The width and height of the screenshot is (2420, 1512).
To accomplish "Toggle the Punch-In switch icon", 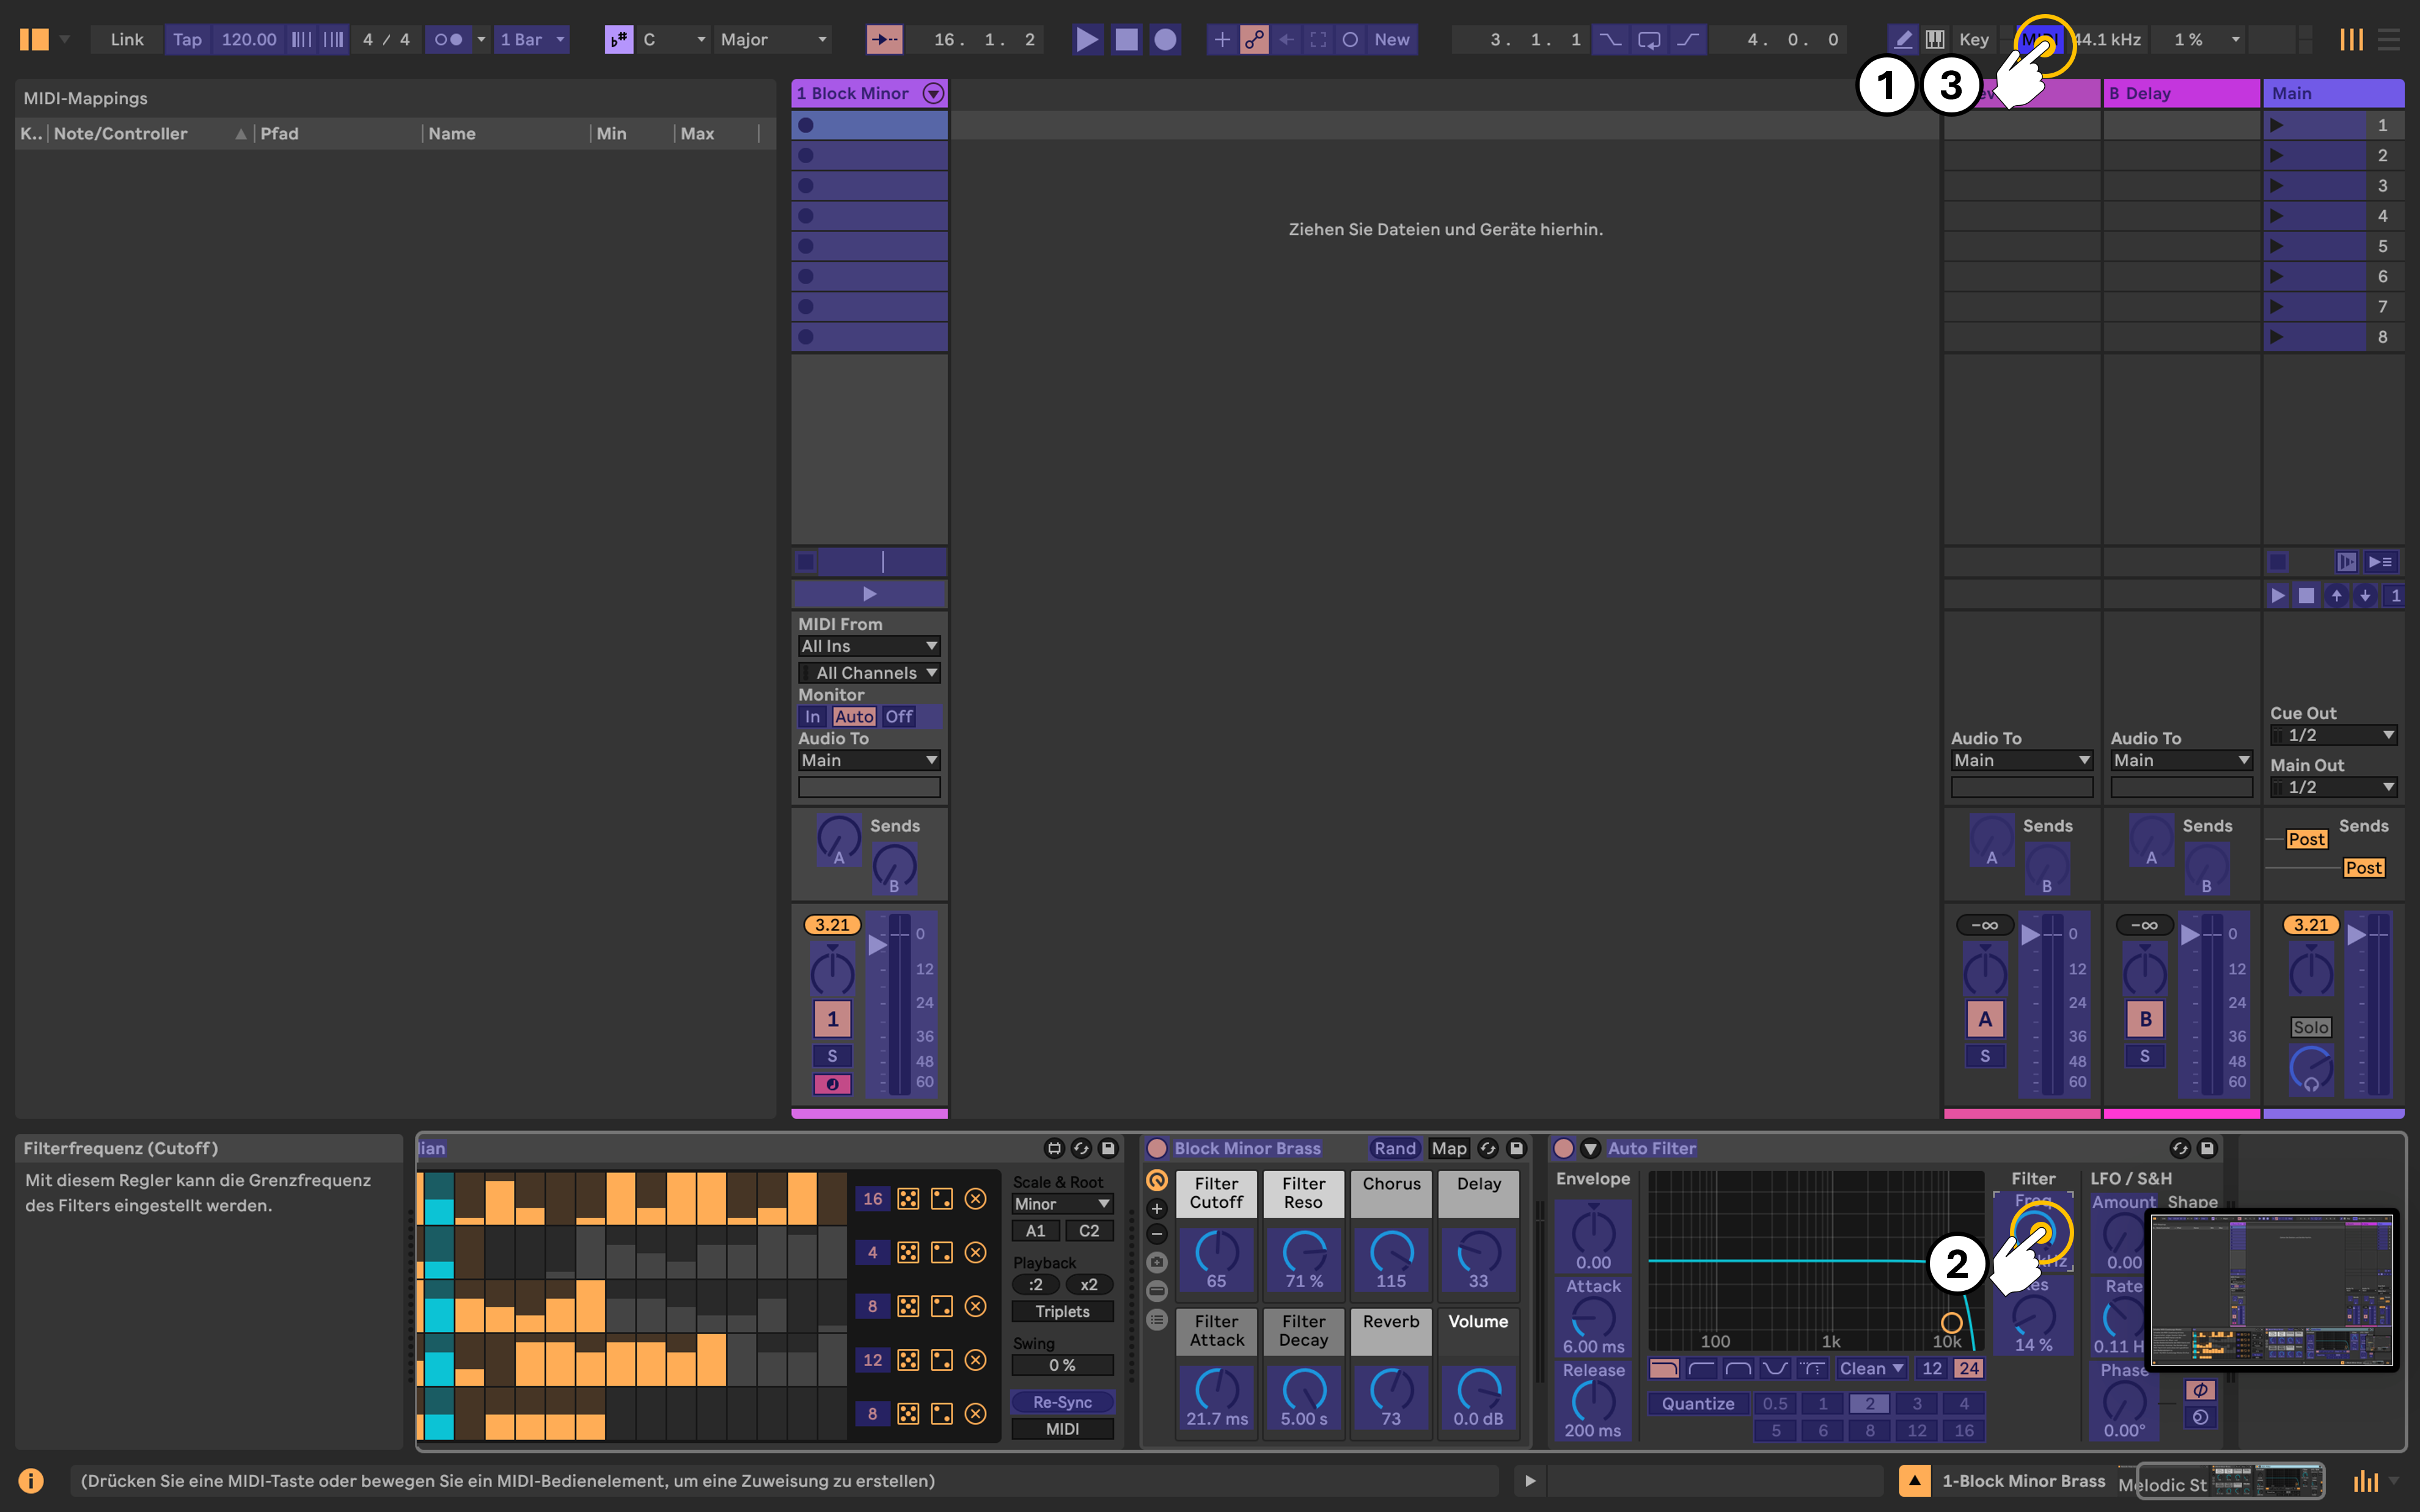I will click(1610, 40).
